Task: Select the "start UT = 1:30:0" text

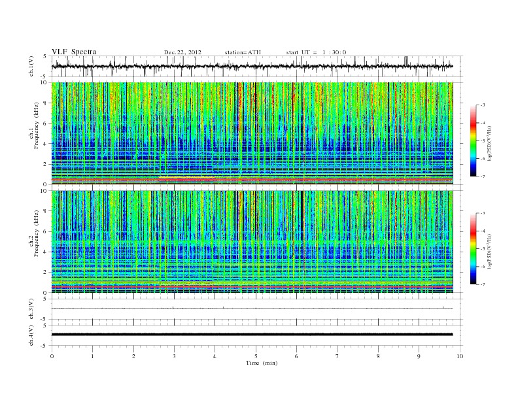Action: [316, 52]
